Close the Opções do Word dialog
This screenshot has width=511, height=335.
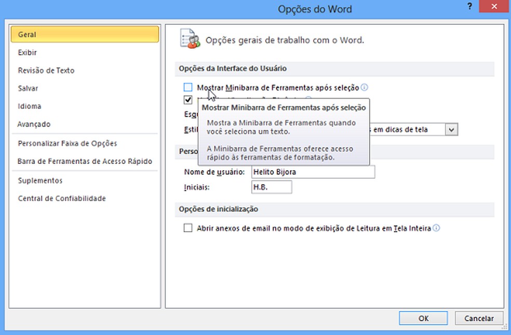(494, 7)
